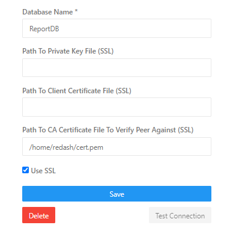The image size is (239, 228).
Task: Focus the Client Certificate File path input
Action: point(116,107)
